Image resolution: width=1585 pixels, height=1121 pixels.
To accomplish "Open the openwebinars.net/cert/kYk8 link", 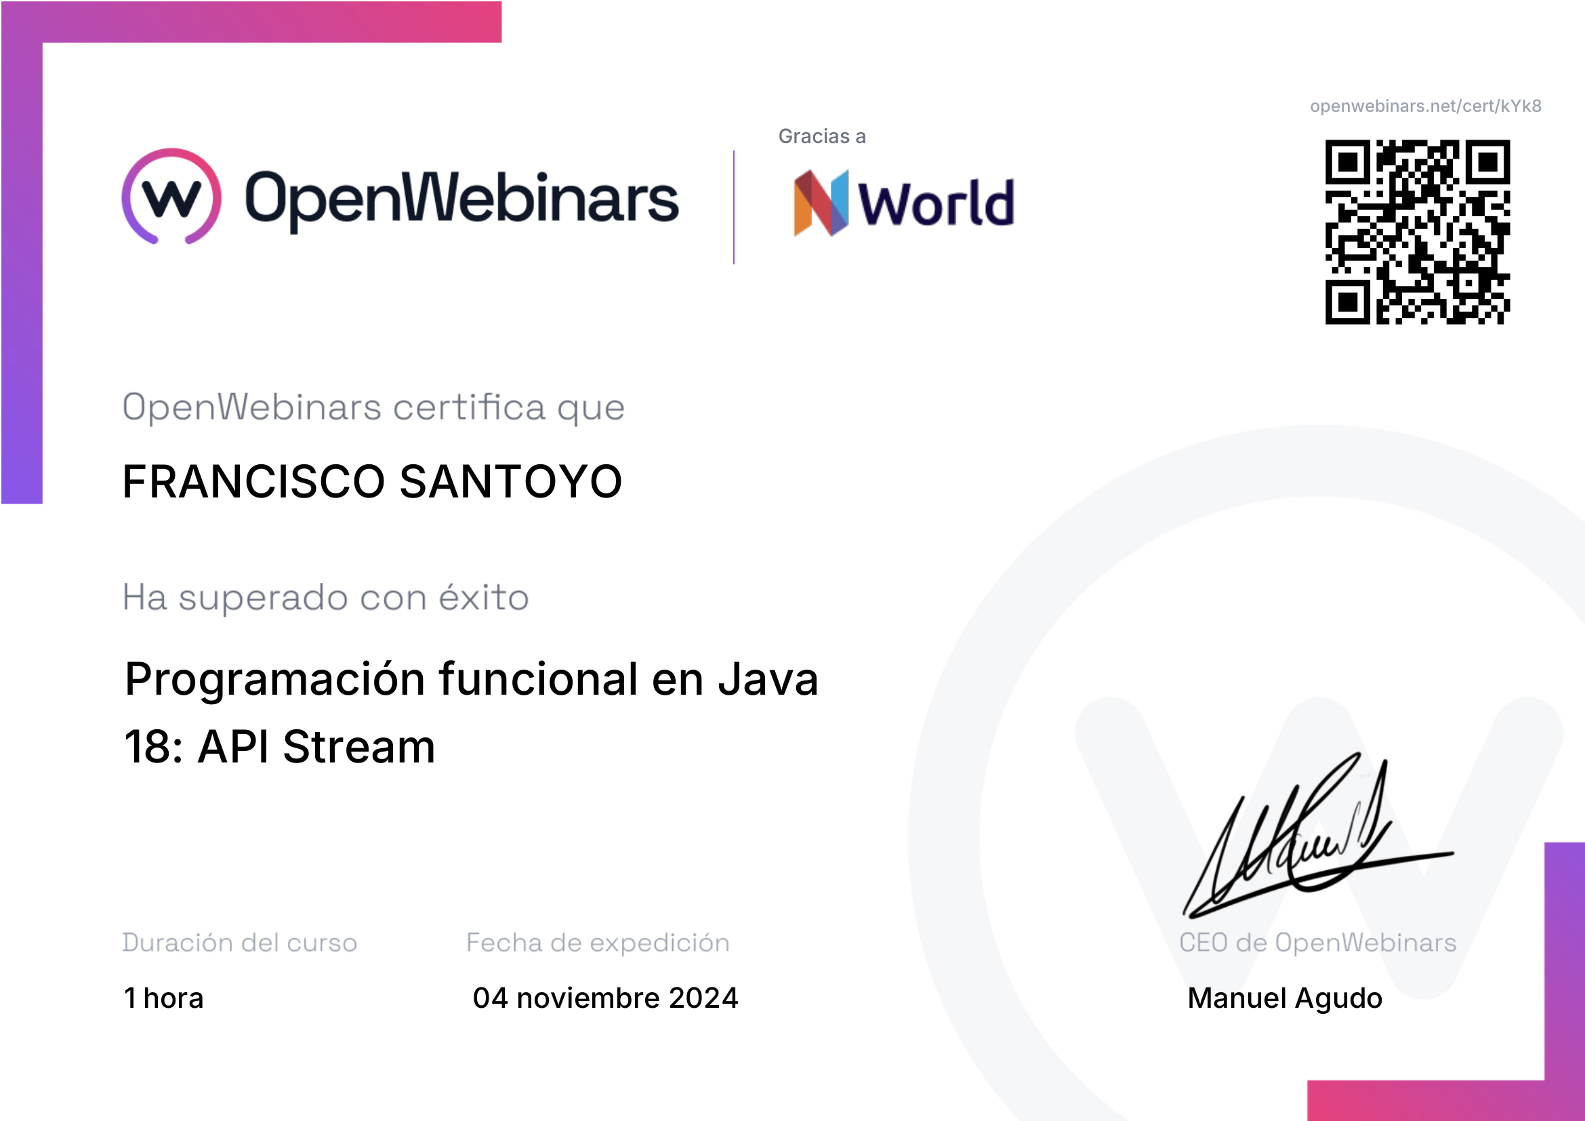I will 1425,106.
